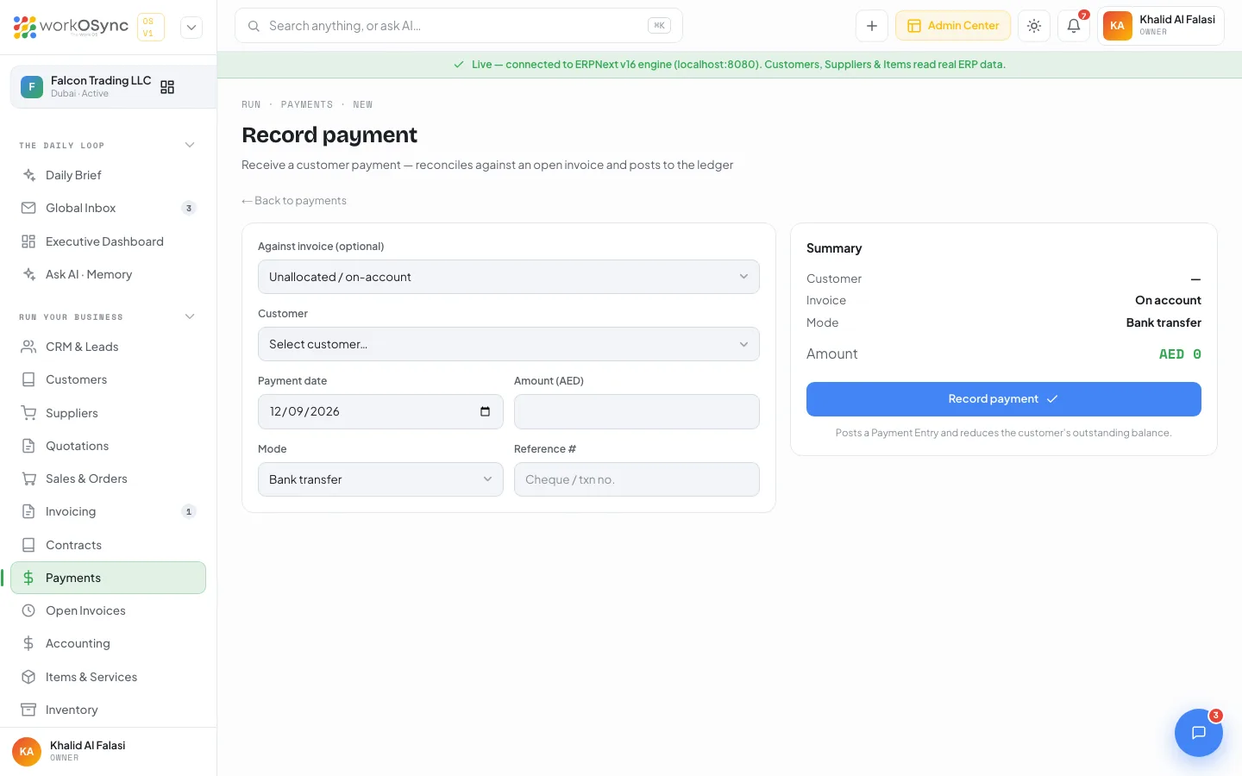The image size is (1242, 776).
Task: Open Mode dropdown Bank transfer
Action: (x=380, y=479)
